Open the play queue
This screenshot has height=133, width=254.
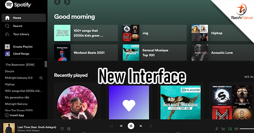click(223, 129)
